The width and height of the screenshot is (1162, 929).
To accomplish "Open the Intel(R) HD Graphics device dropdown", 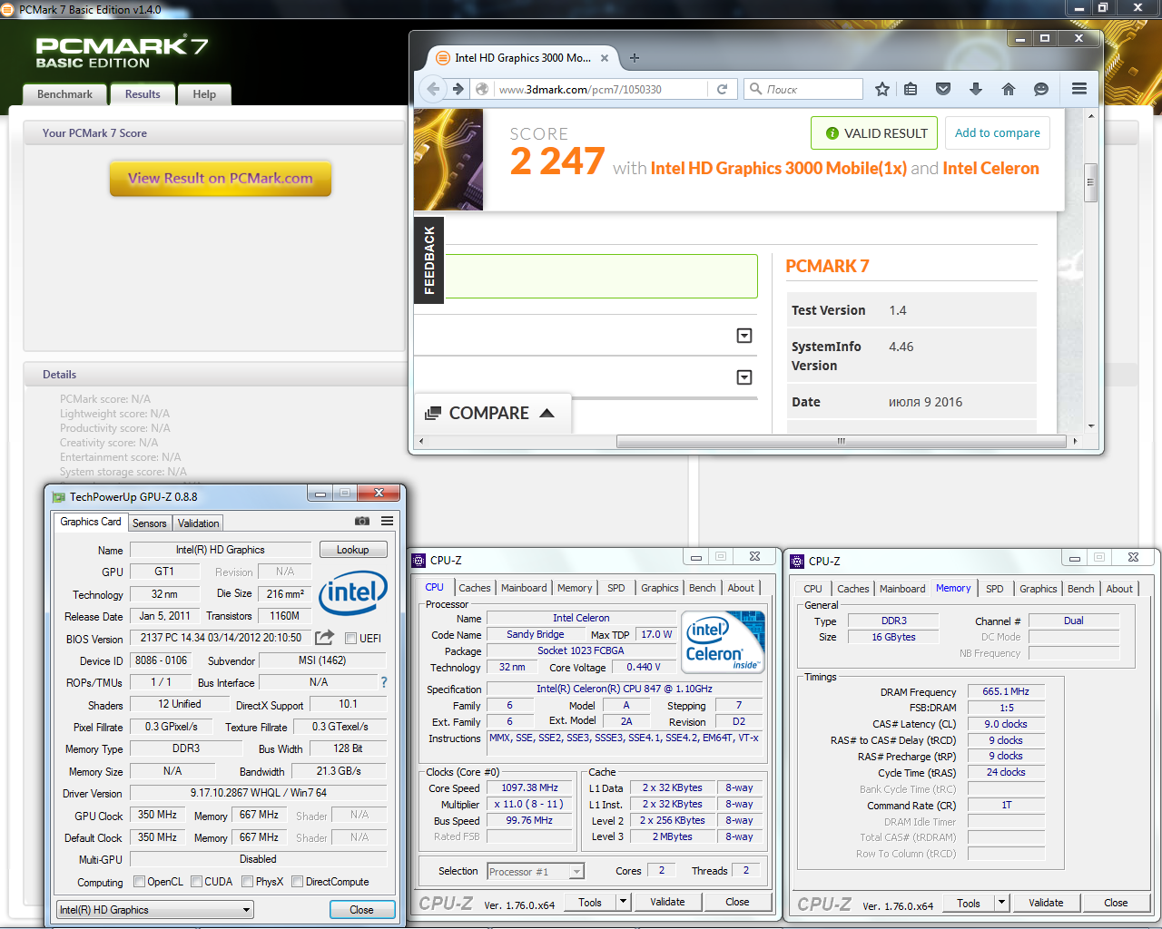I will [155, 910].
